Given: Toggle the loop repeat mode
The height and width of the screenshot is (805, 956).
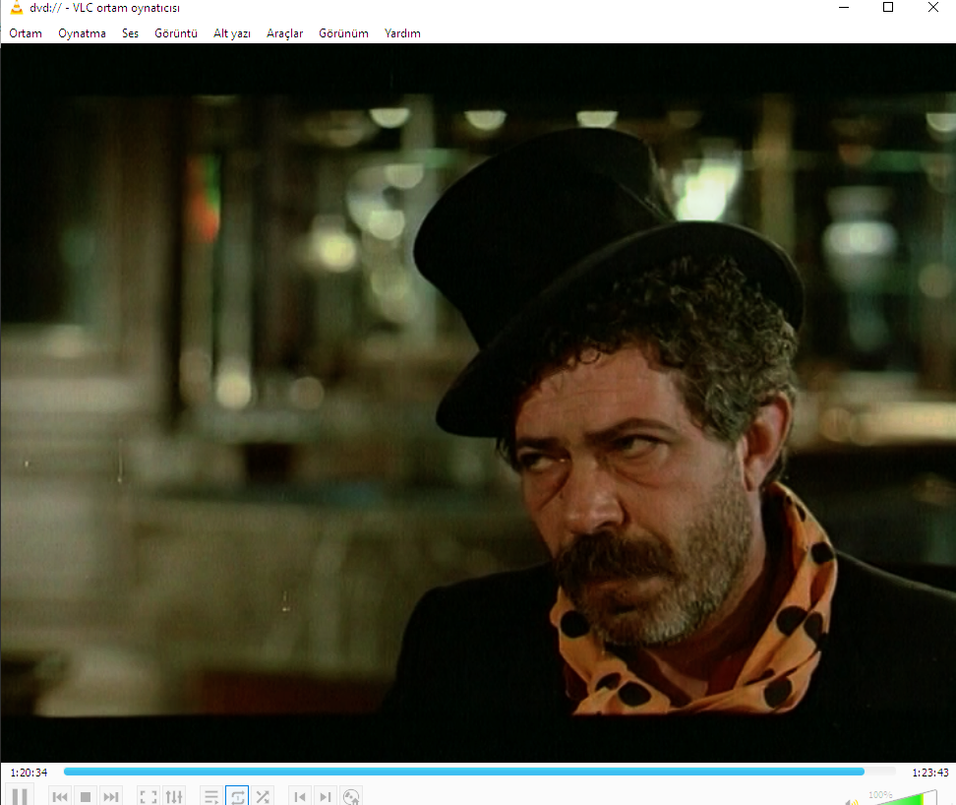Looking at the screenshot, I should (x=237, y=796).
